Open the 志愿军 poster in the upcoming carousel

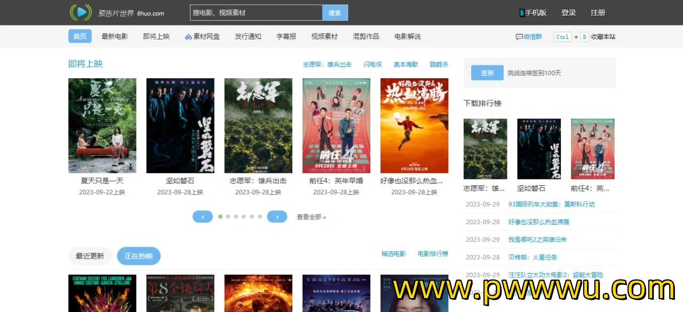258,126
